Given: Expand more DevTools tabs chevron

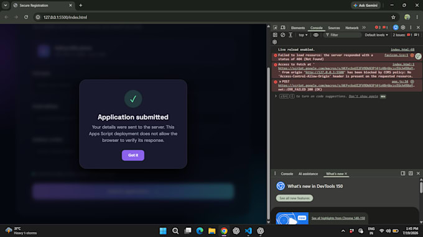Looking at the screenshot, I should click(364, 27).
